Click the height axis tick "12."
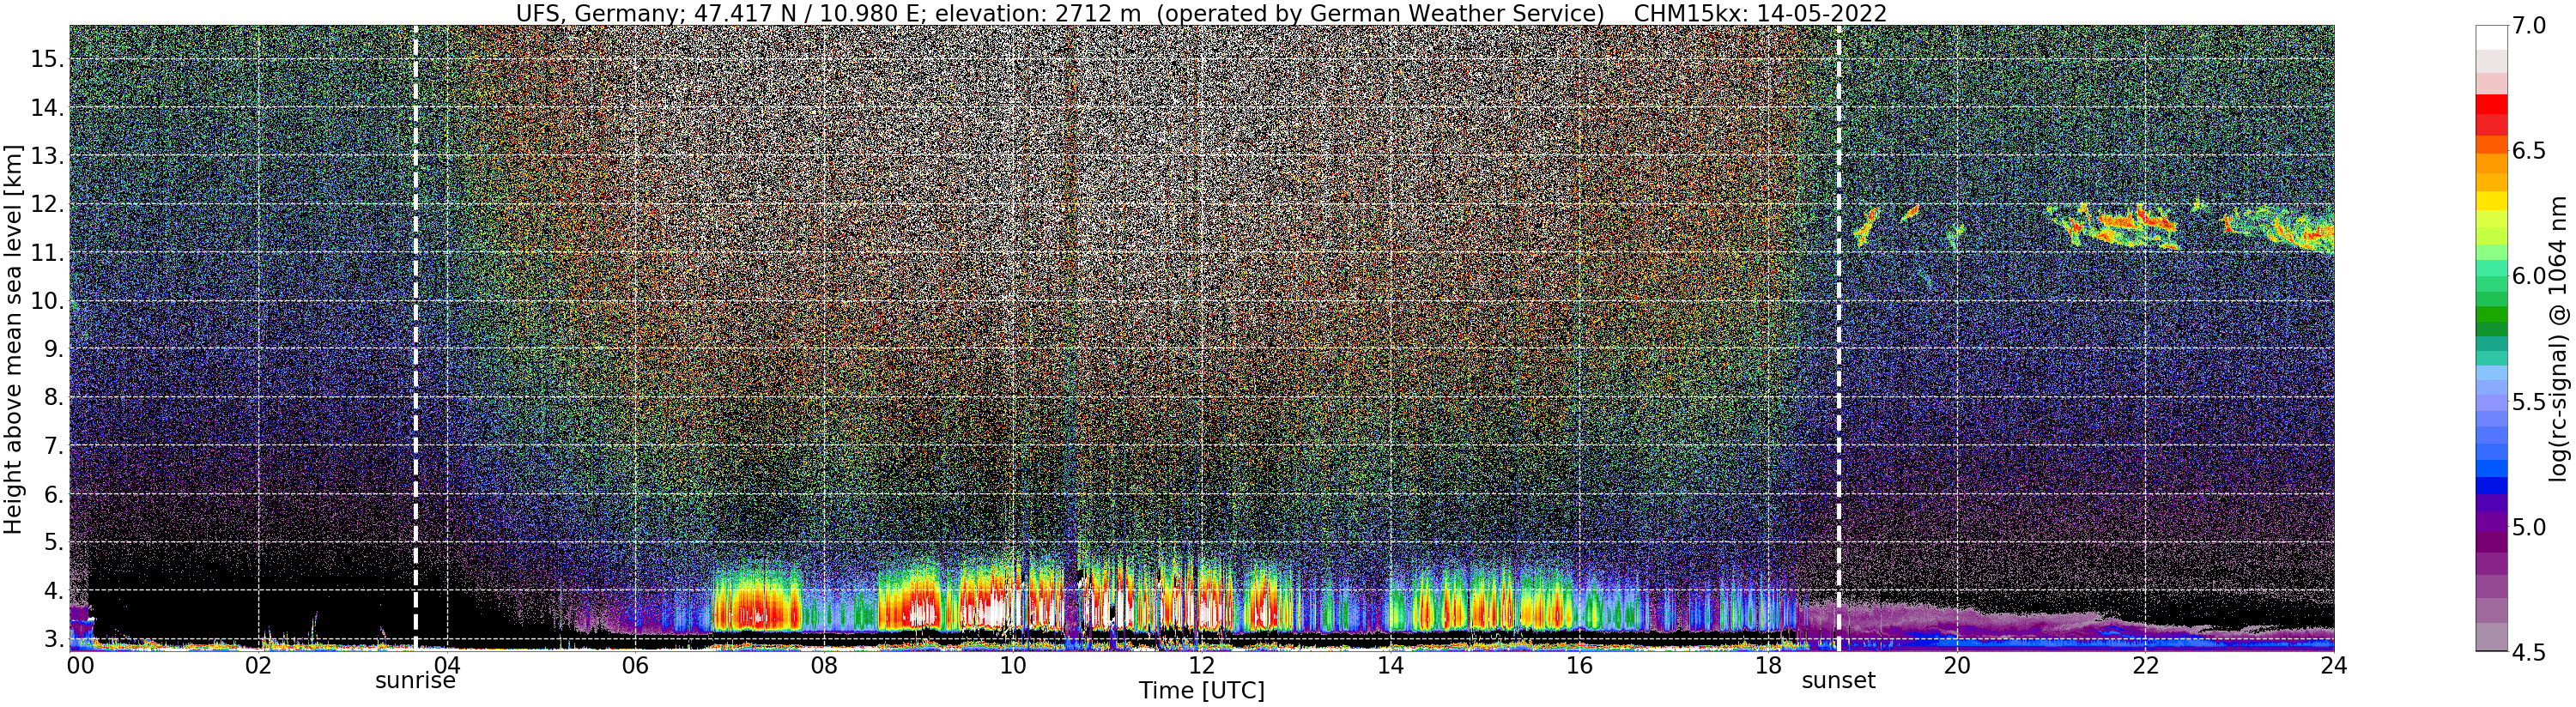2576x707 pixels. tap(48, 204)
